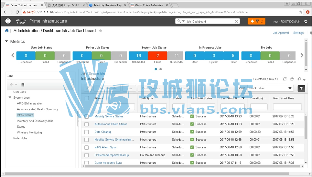
Task: Click the System Job Status Failed tile
Action: click(x=157, y=55)
